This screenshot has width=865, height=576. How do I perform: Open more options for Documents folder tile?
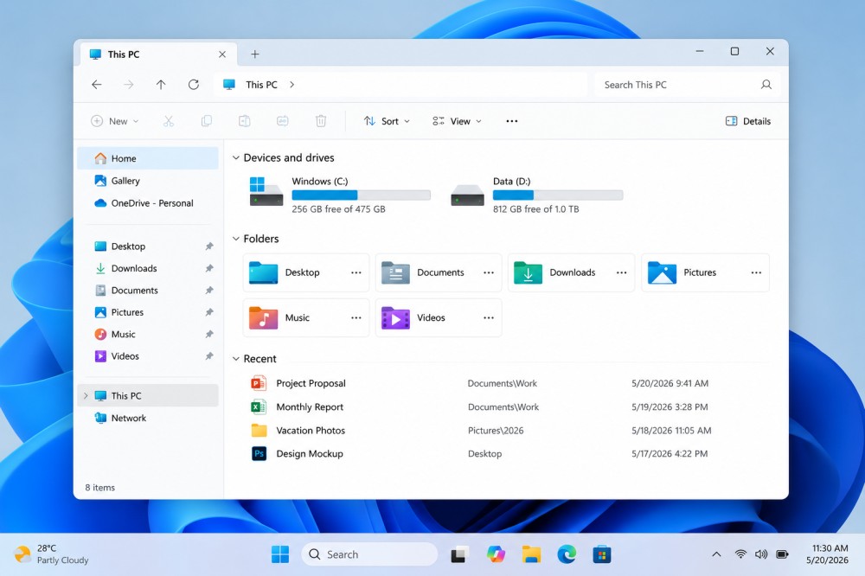coord(489,272)
